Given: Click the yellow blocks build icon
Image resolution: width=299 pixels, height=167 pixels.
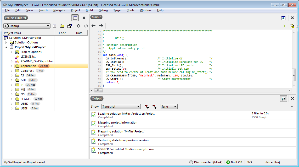Looking at the screenshot, I should click(x=292, y=26).
